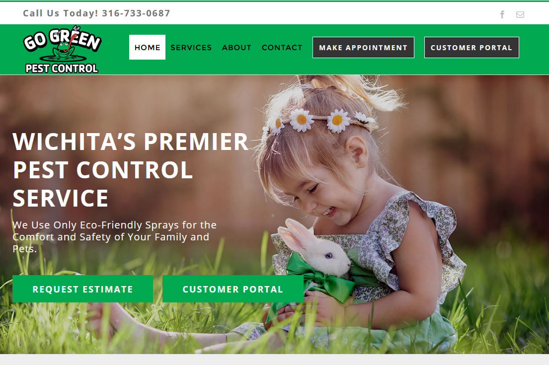Click the green Customer Portal hero button
The image size is (549, 365).
coord(233,289)
